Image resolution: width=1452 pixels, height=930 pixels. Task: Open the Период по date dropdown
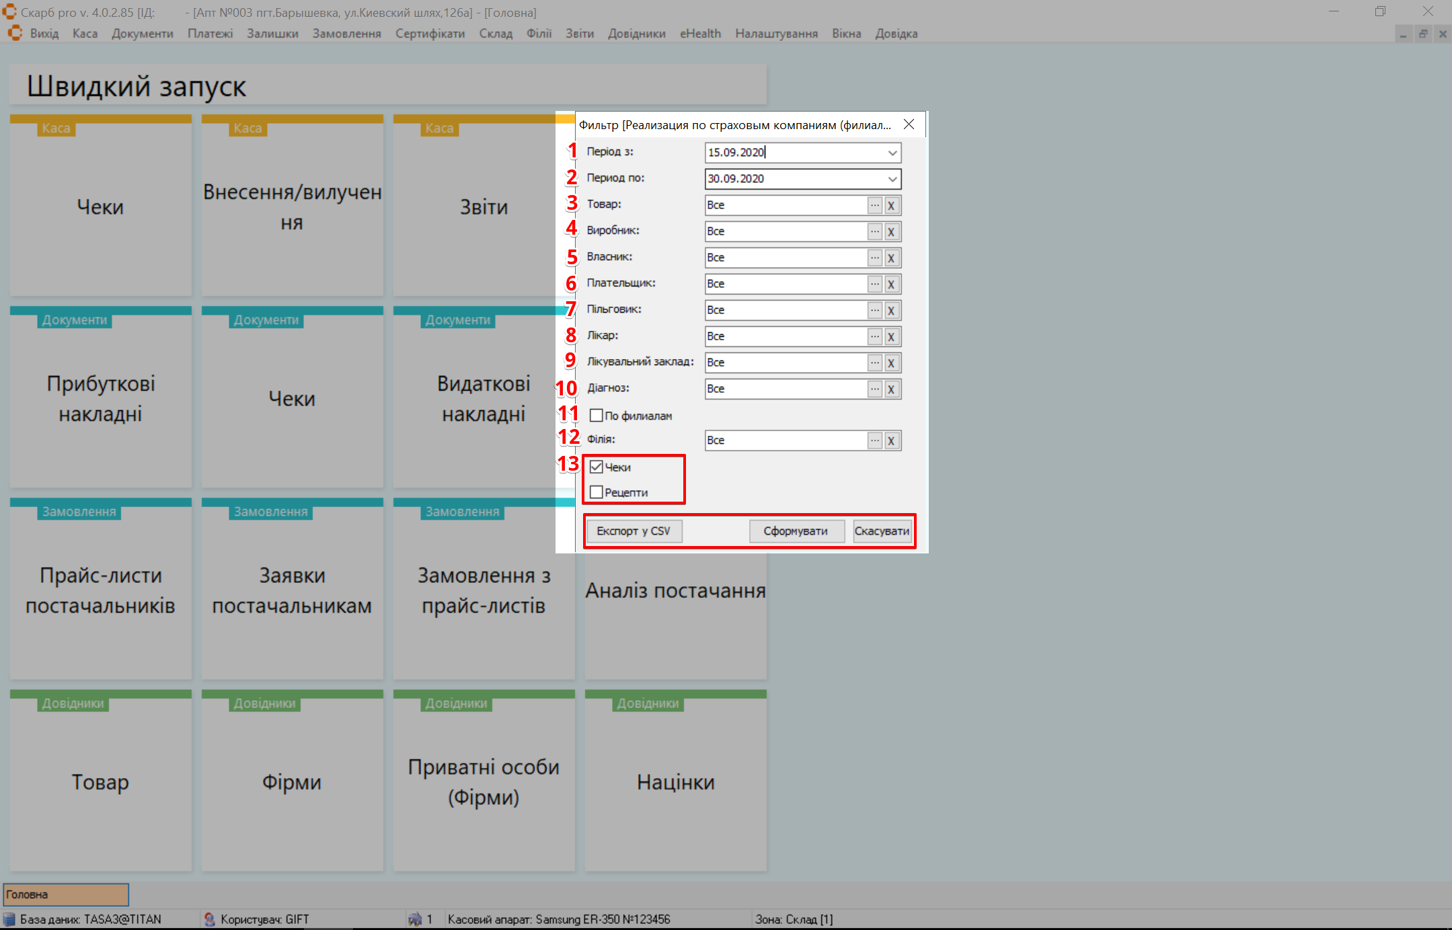coord(892,179)
